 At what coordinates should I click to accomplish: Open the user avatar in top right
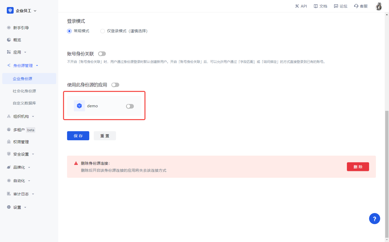[378, 6]
